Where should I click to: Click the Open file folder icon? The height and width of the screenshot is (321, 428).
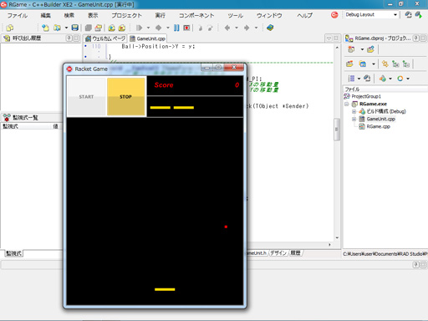58,28
